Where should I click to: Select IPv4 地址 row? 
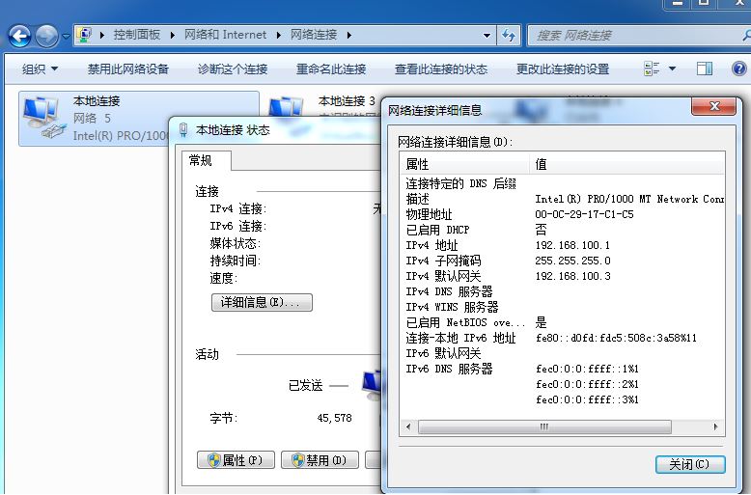pos(563,245)
